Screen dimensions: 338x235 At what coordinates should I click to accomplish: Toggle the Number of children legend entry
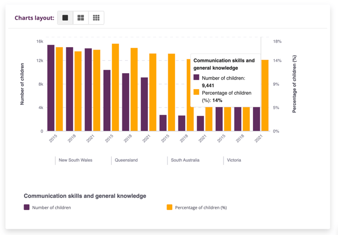point(48,208)
